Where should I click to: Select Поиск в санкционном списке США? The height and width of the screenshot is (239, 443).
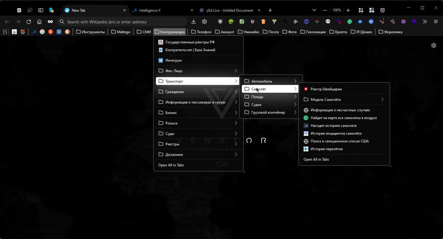pos(344,141)
